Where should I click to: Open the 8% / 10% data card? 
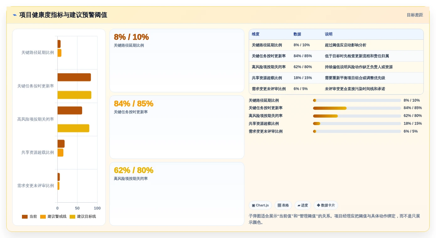[177, 61]
